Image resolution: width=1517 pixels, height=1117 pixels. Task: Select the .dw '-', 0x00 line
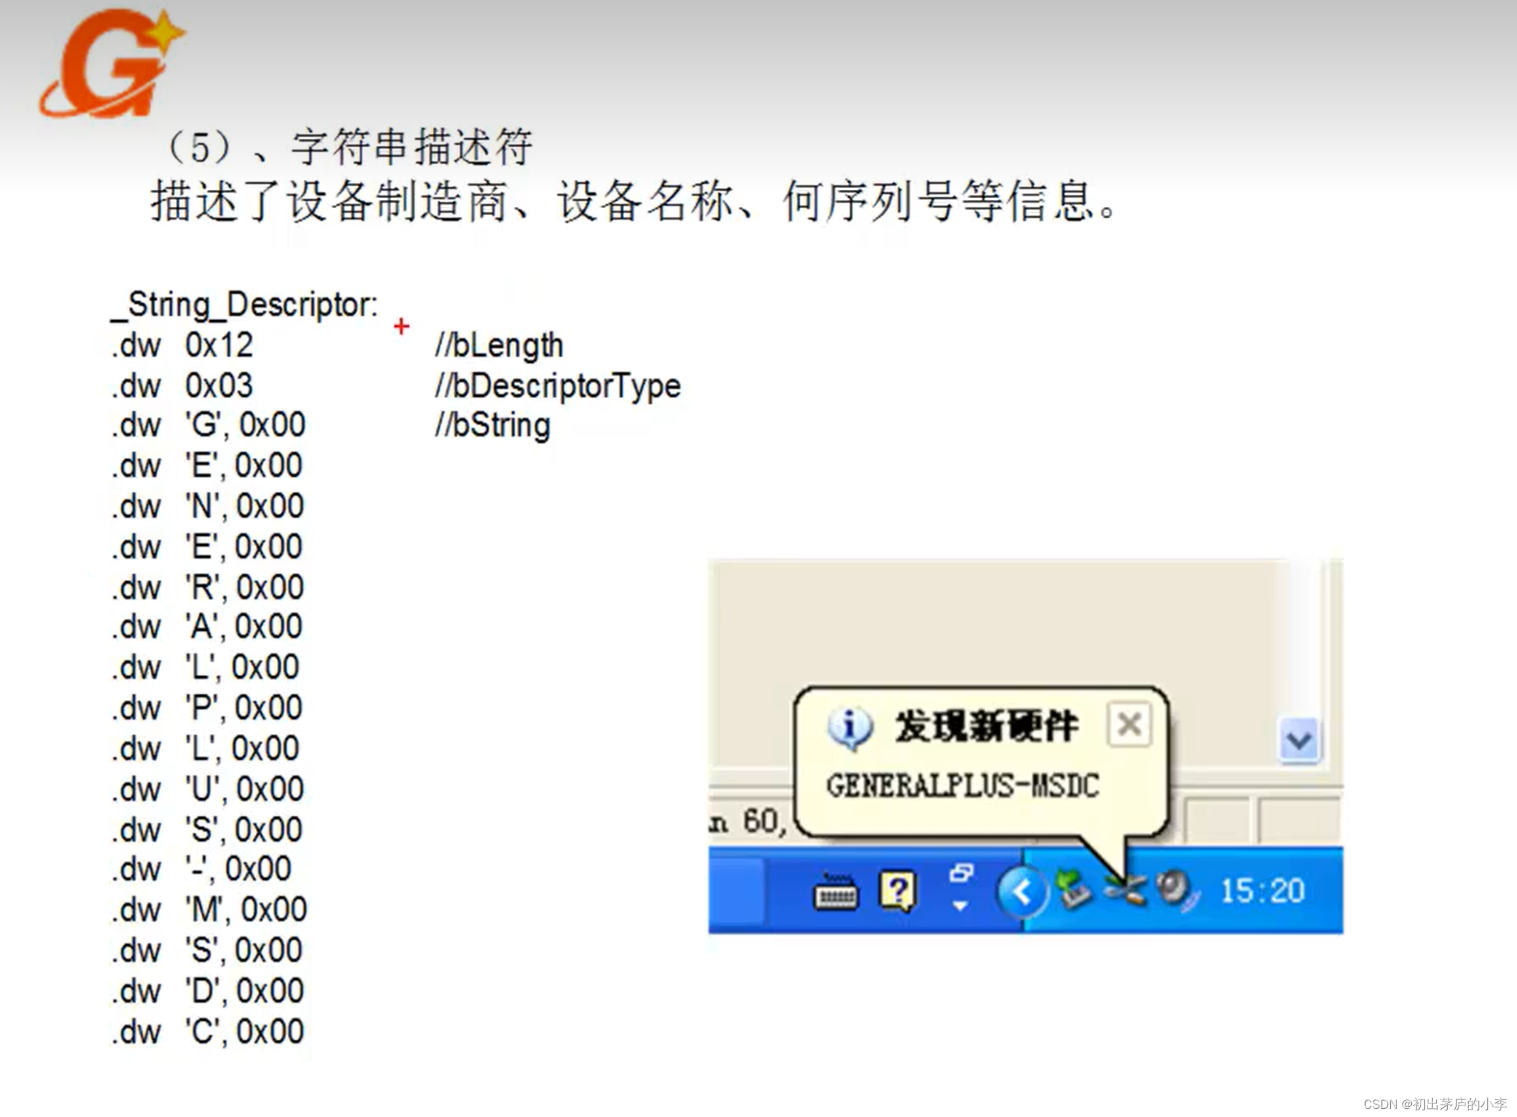click(x=201, y=869)
